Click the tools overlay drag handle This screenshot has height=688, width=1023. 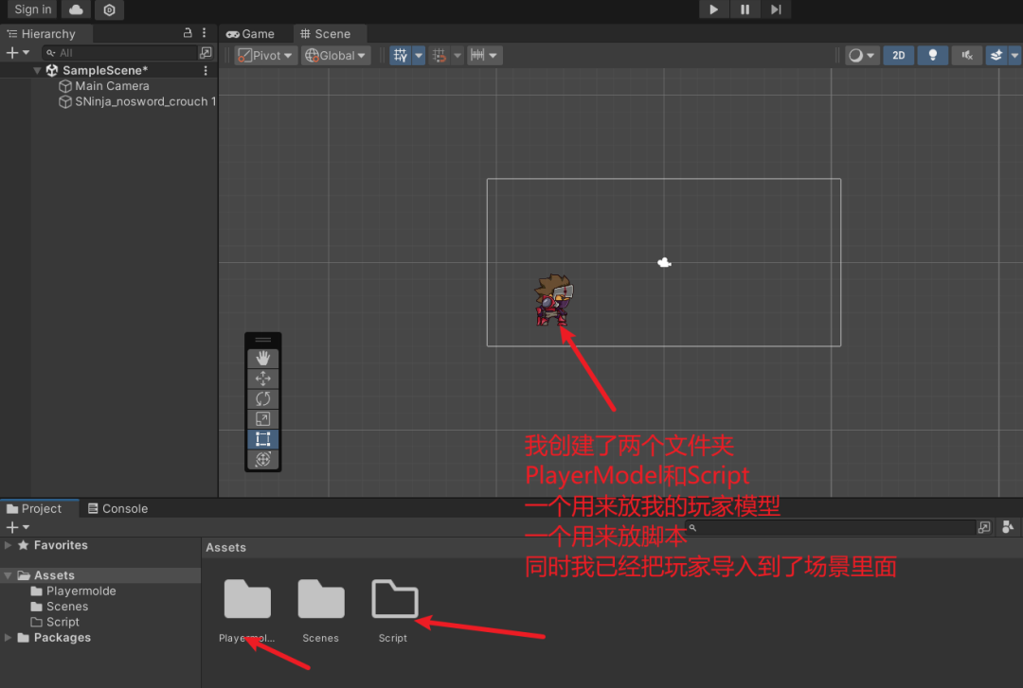pyautogui.click(x=263, y=340)
